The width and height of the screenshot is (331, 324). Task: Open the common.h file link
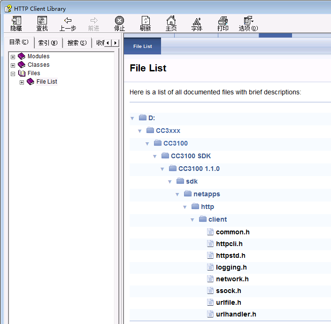point(232,232)
